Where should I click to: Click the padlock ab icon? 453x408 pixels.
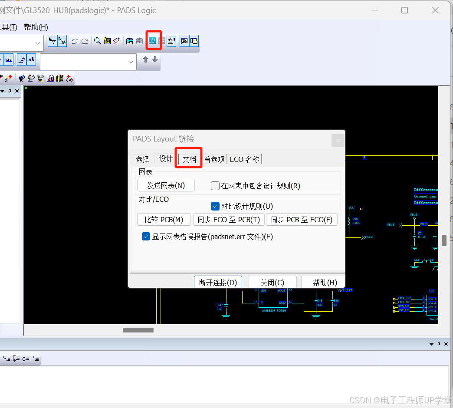pos(50,78)
